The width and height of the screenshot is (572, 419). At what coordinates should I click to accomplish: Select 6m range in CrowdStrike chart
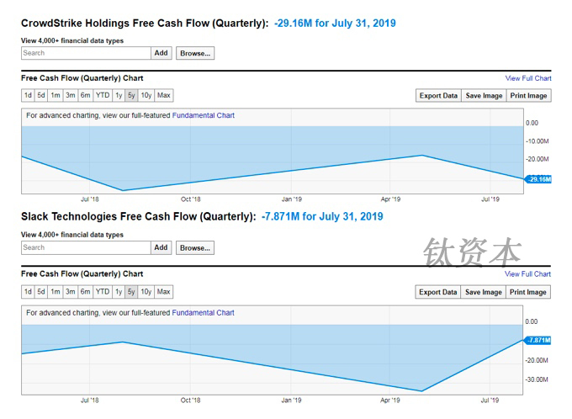(x=85, y=96)
